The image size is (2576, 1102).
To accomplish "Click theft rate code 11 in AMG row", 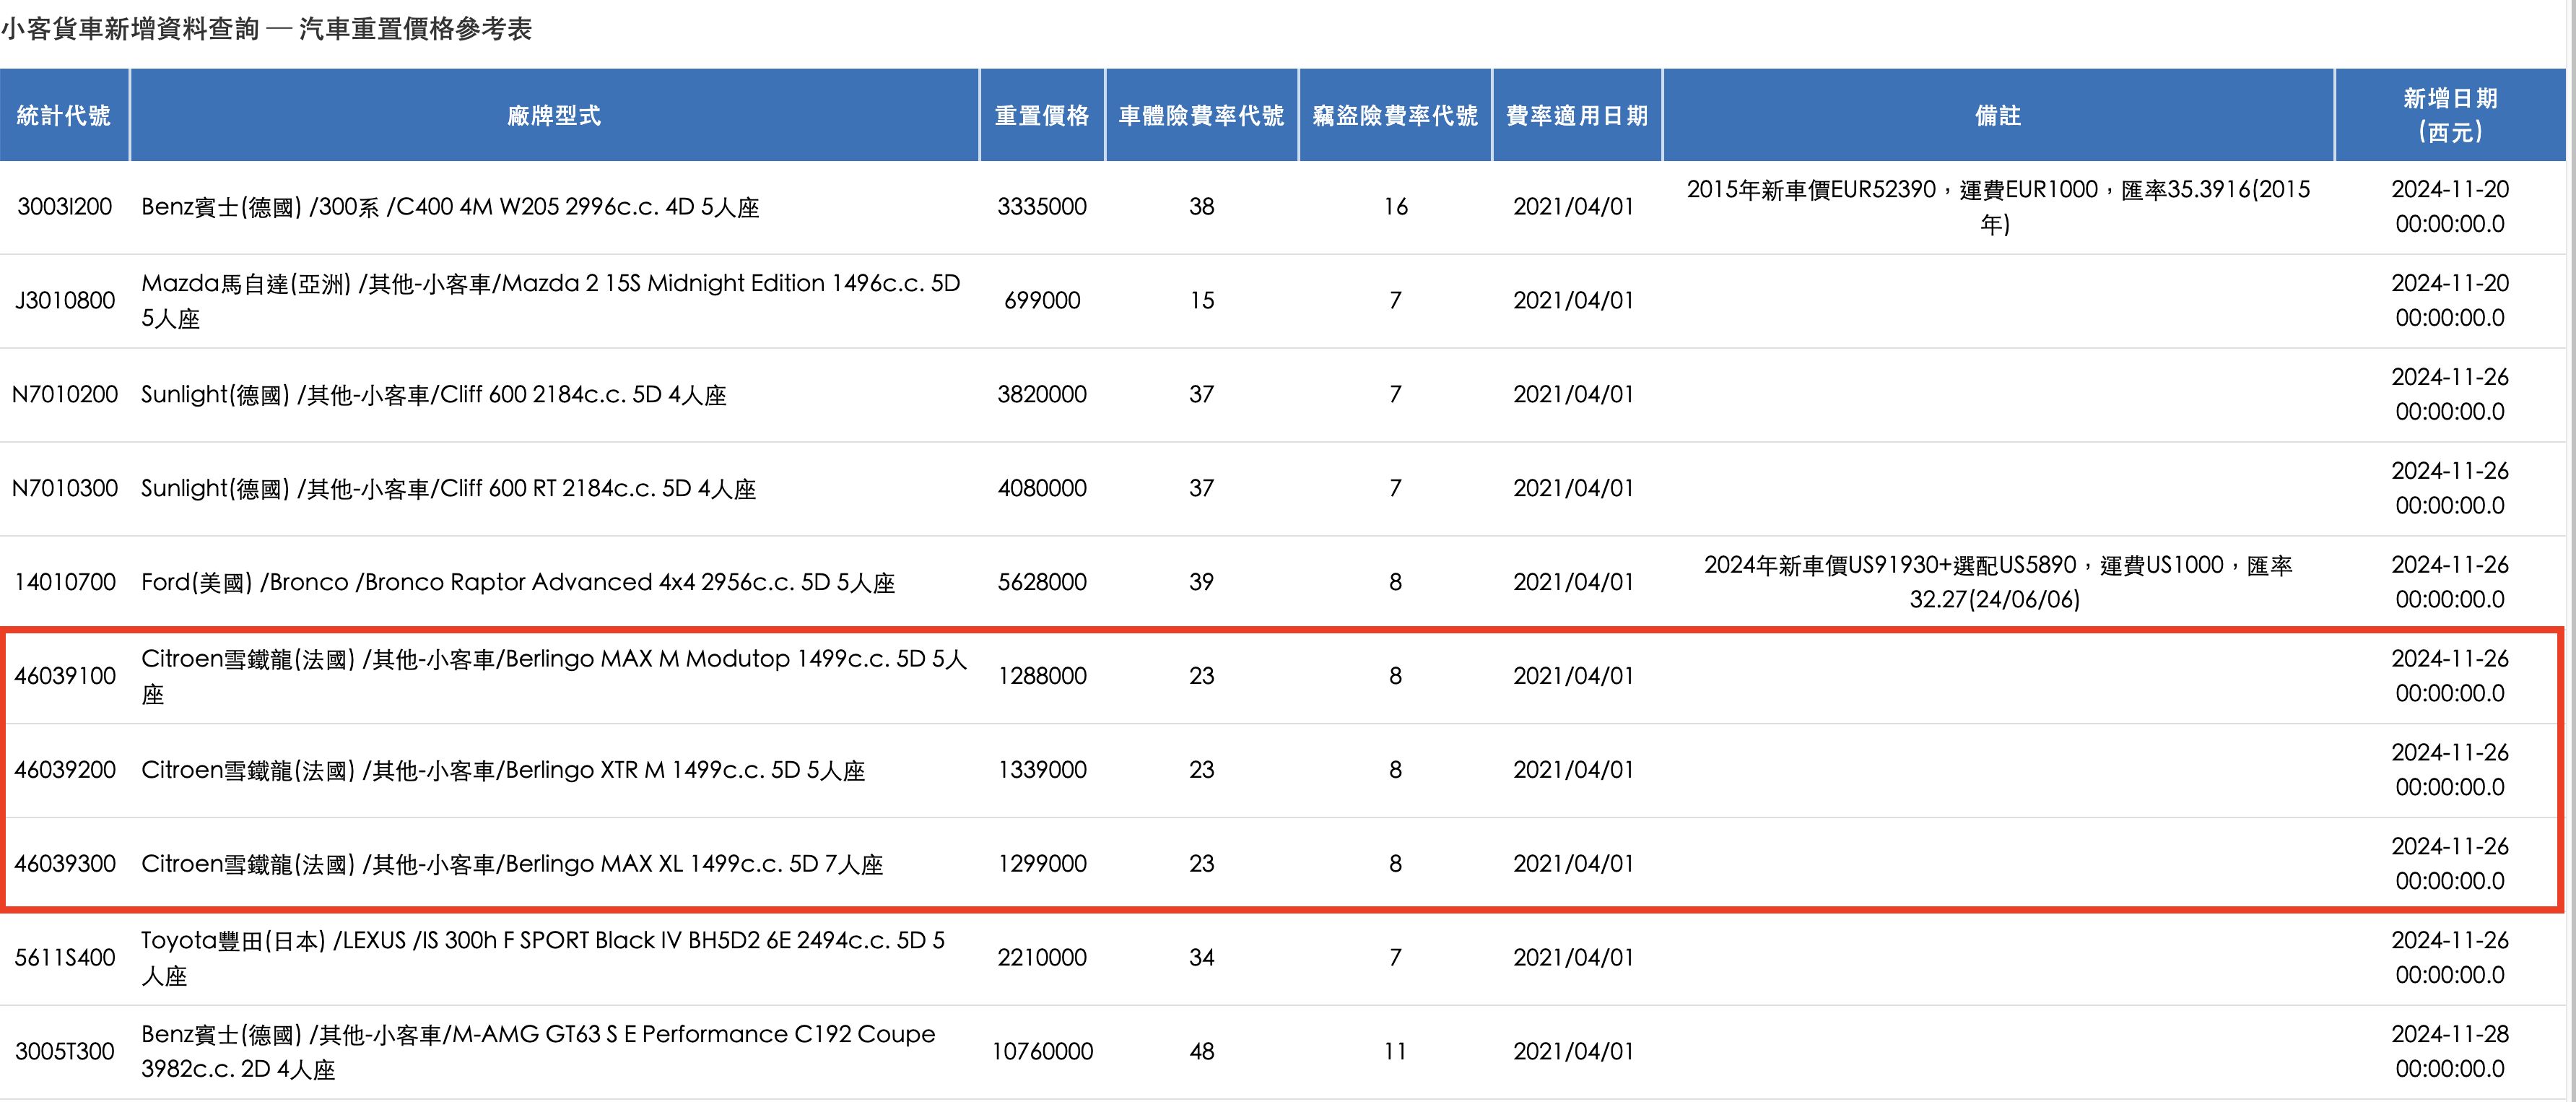I will (x=1395, y=1053).
